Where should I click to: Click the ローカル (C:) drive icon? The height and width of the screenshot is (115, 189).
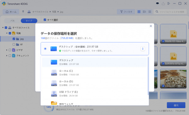[x=54, y=73]
